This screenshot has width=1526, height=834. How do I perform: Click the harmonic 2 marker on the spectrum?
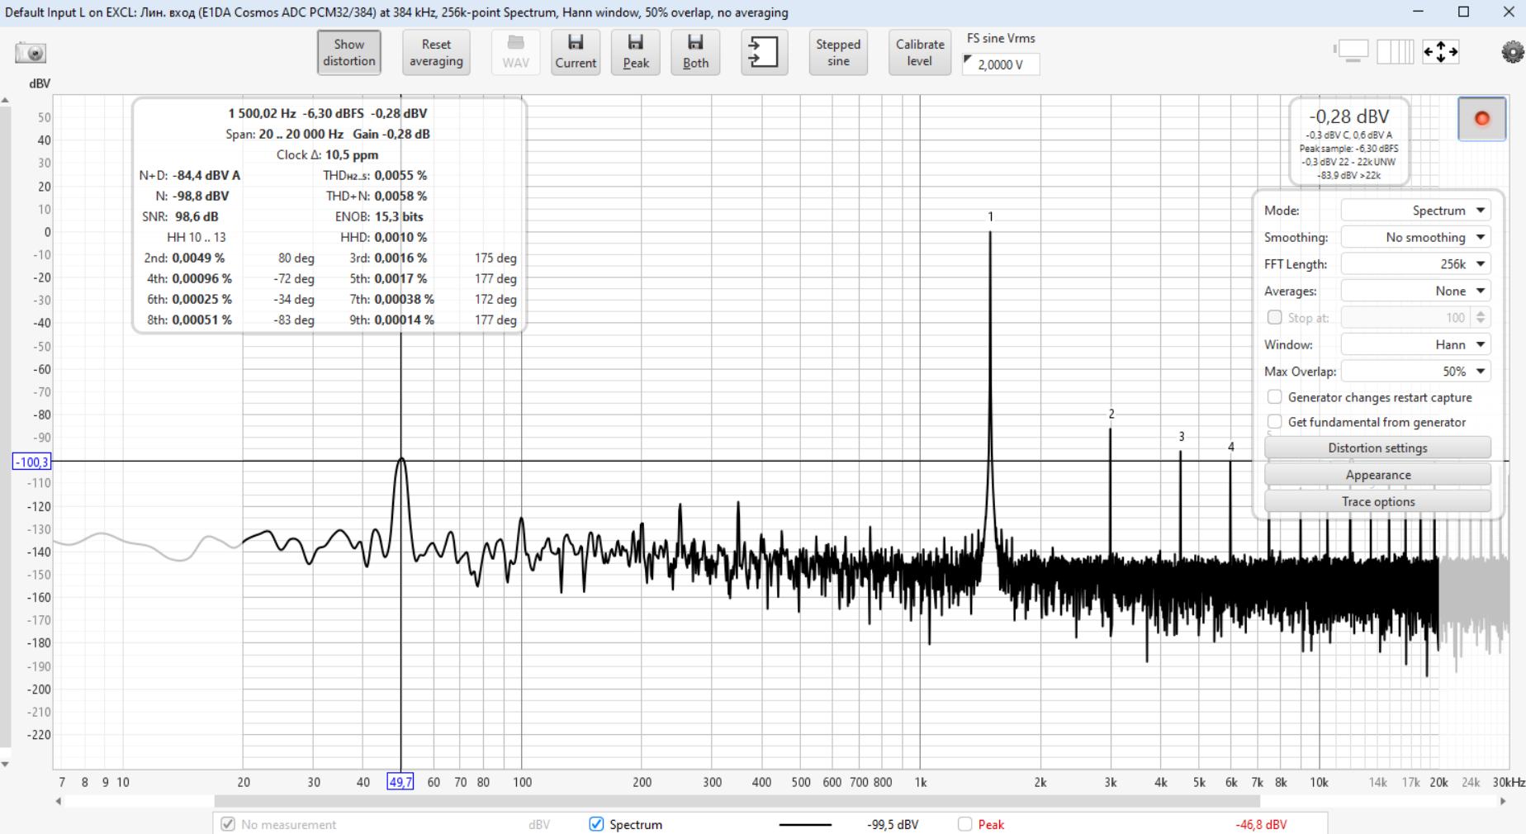tap(1111, 414)
